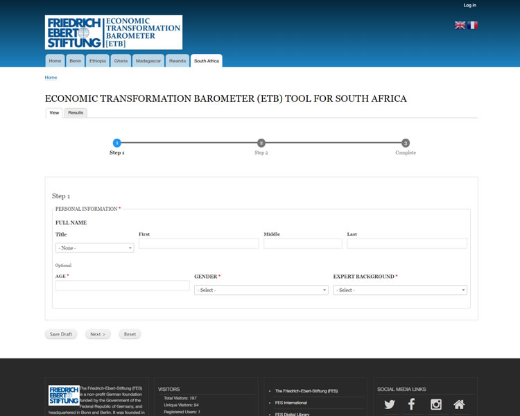This screenshot has width=520, height=416.
Task: Click the Step 1 progress circle
Action: [116, 143]
